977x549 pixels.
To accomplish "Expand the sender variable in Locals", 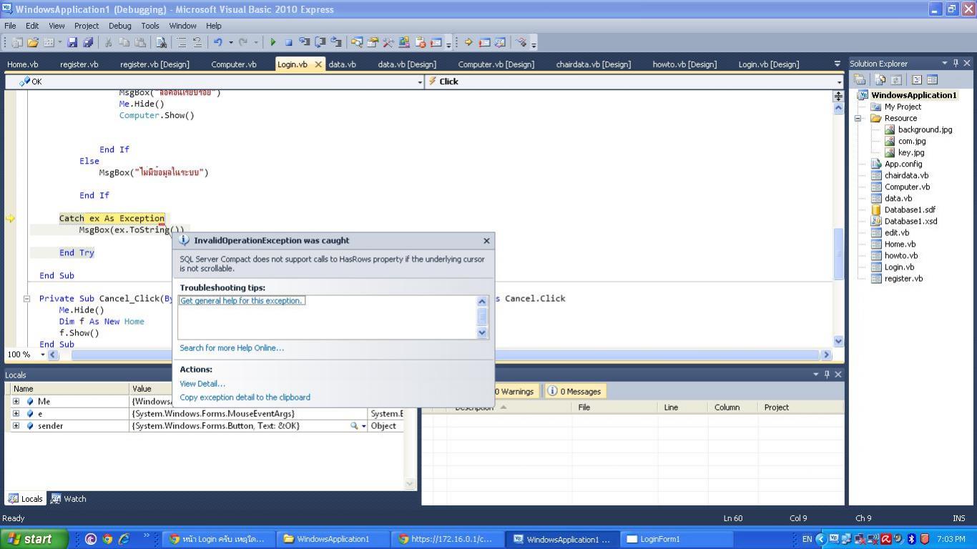I will [x=16, y=425].
